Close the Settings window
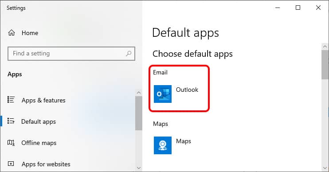The height and width of the screenshot is (172, 329). tap(318, 8)
